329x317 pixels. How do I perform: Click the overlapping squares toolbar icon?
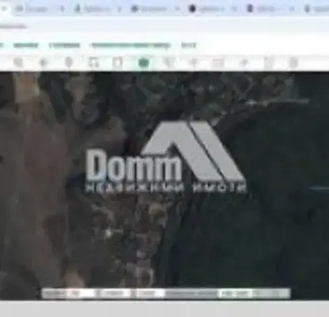93,63
